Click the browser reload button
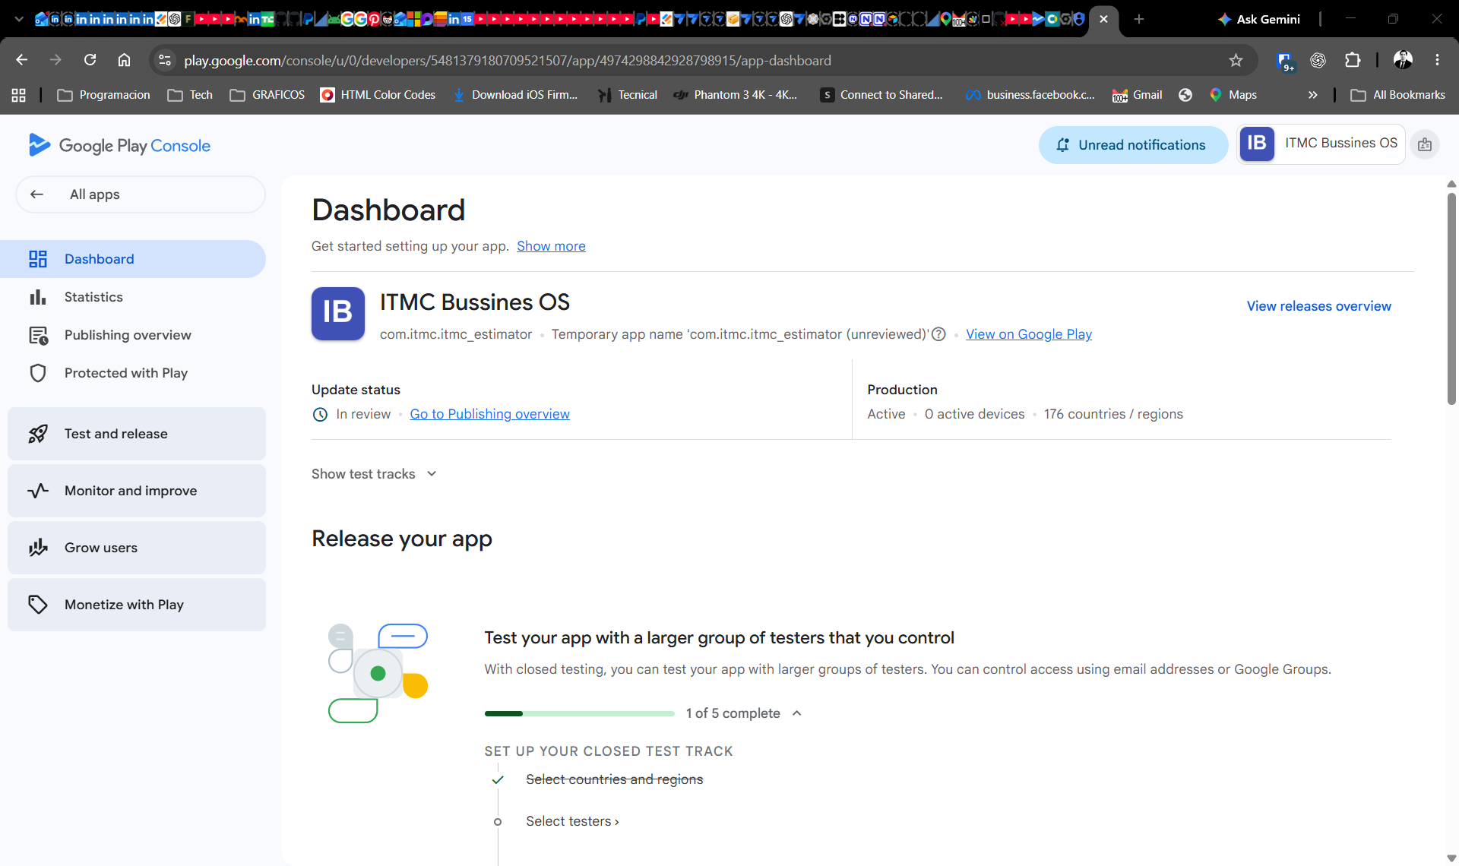Viewport: 1459px width, 866px height. pyautogui.click(x=90, y=60)
